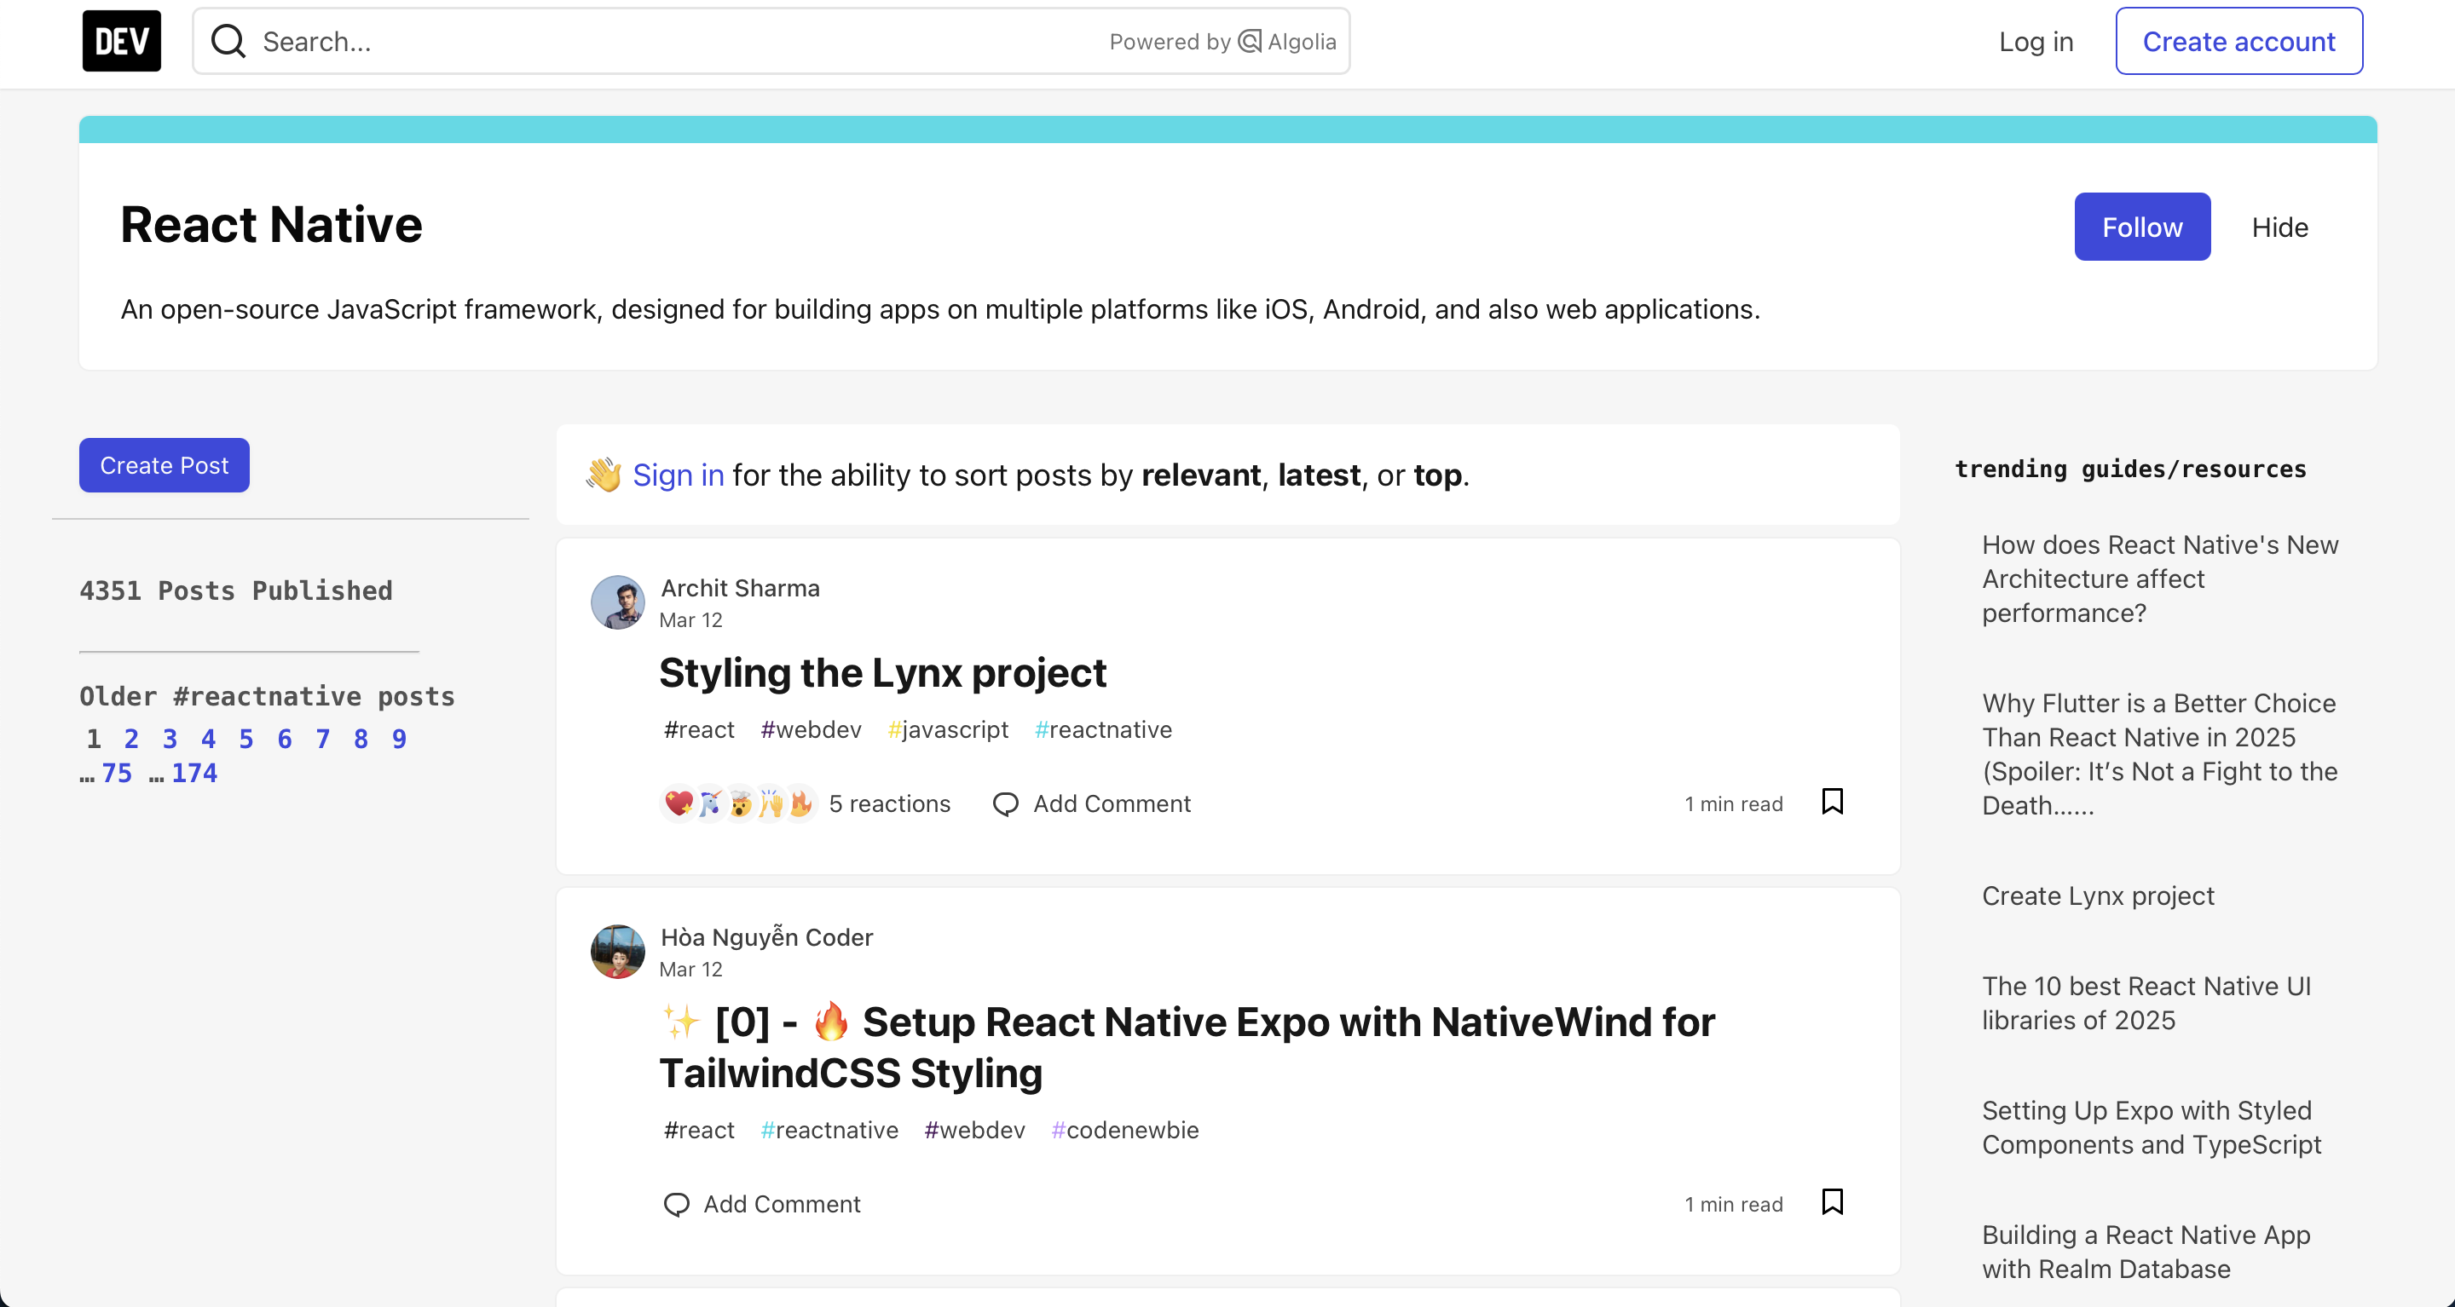Click the Sign in link
The height and width of the screenshot is (1307, 2455).
pos(679,475)
